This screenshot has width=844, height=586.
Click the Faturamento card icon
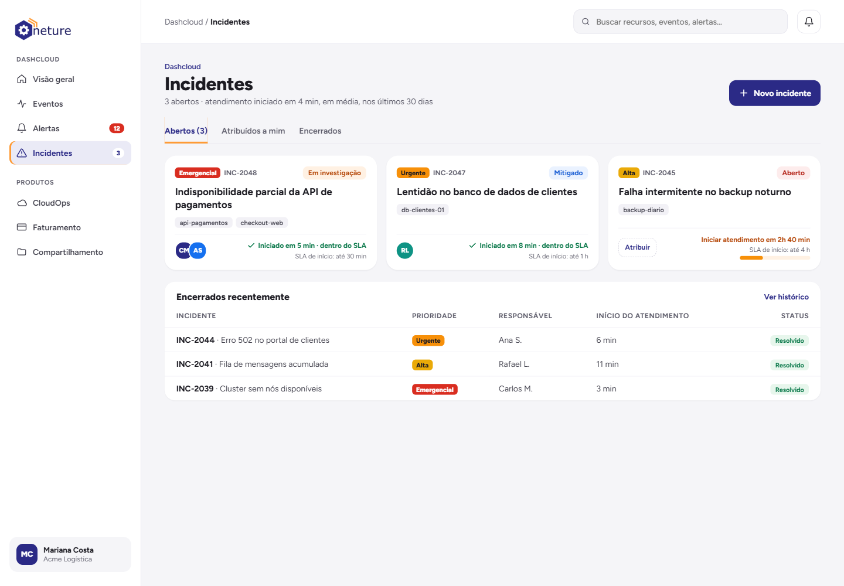tap(22, 227)
